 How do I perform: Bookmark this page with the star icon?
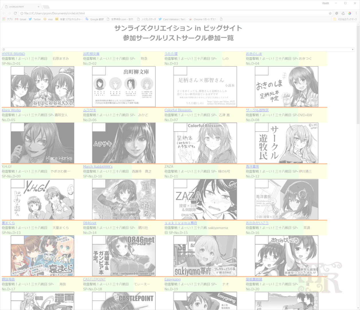(x=330, y=13)
